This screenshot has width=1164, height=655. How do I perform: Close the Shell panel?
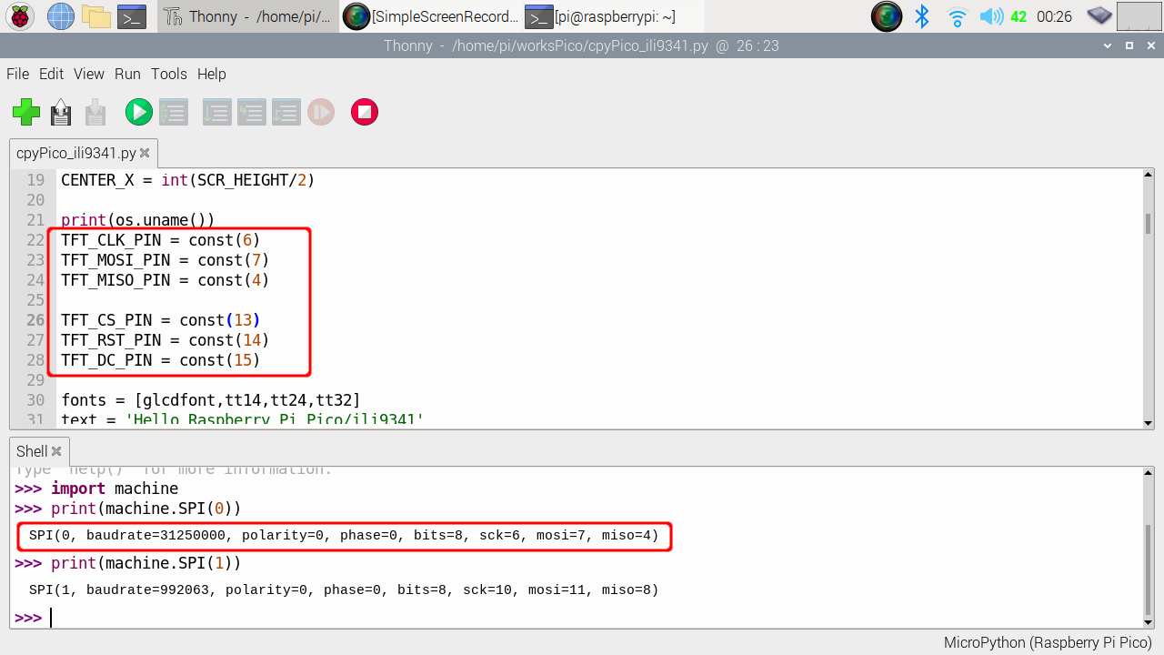(x=56, y=450)
